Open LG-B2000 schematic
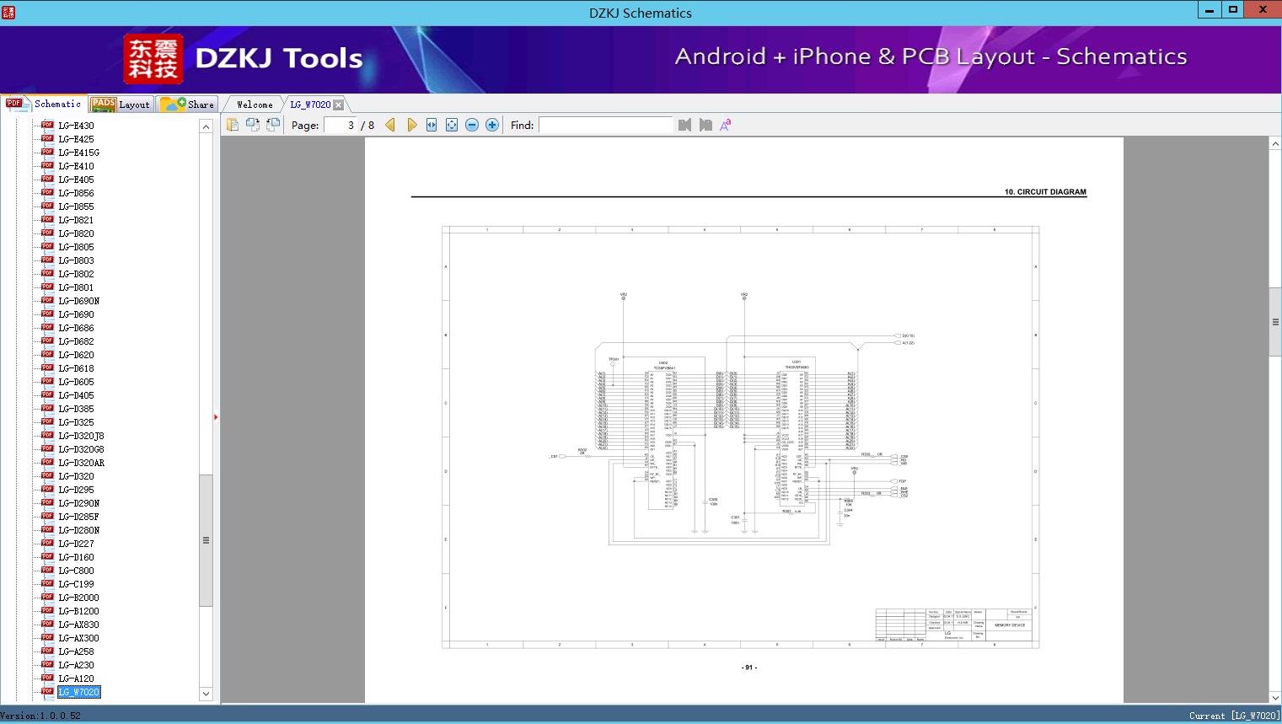Screen dimensions: 1282x724 point(78,598)
